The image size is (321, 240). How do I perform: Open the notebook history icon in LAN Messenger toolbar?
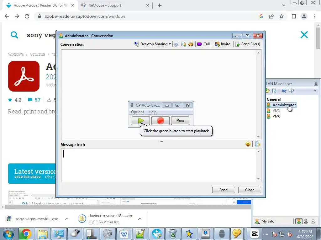[x=274, y=91]
